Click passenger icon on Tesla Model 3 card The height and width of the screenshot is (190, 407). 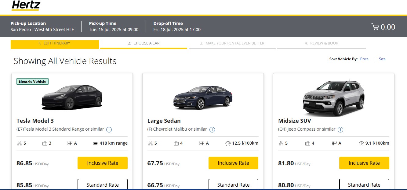(x=20, y=143)
